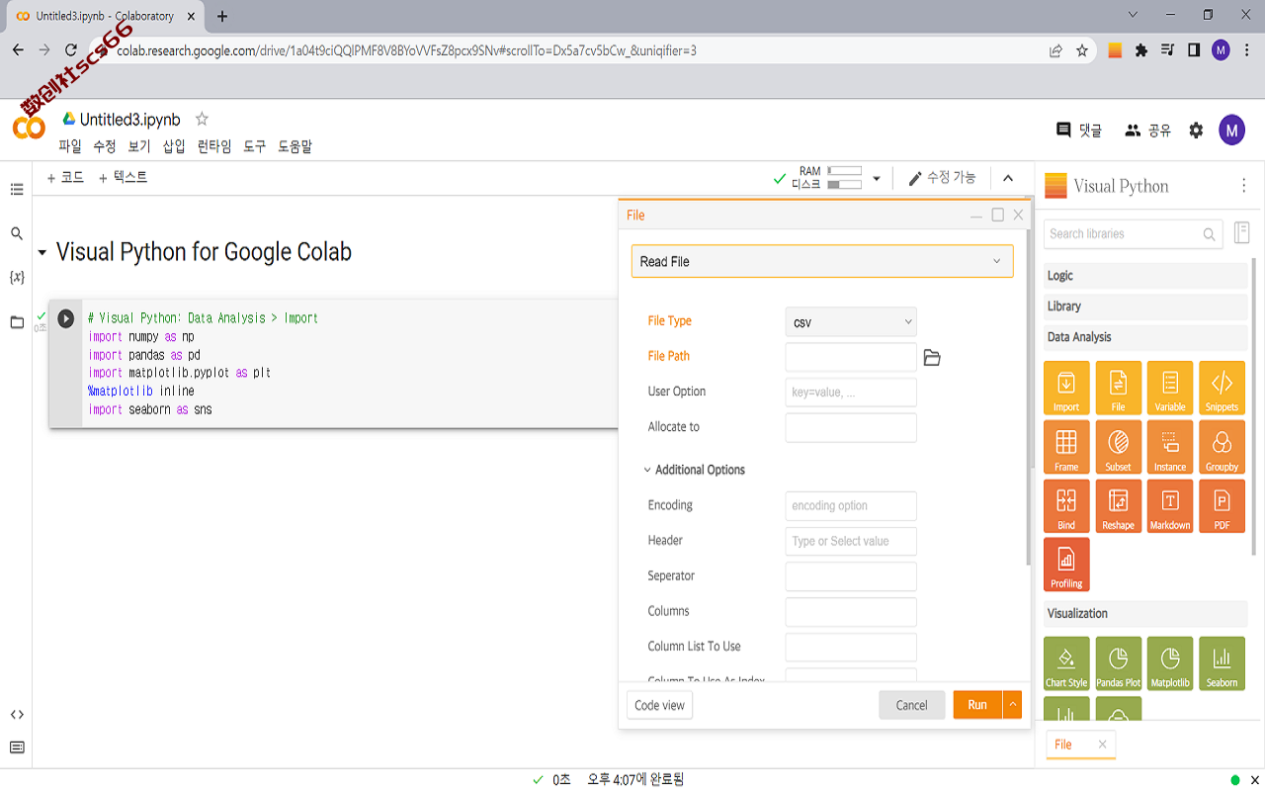Add a code cell with + 코드

click(65, 177)
